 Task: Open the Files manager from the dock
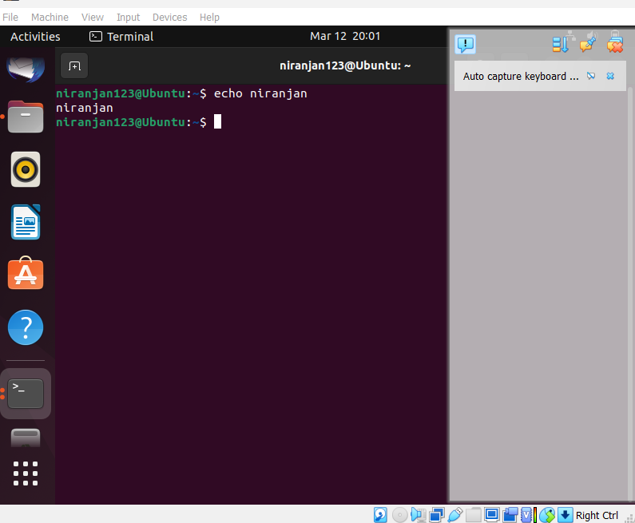[x=26, y=117]
